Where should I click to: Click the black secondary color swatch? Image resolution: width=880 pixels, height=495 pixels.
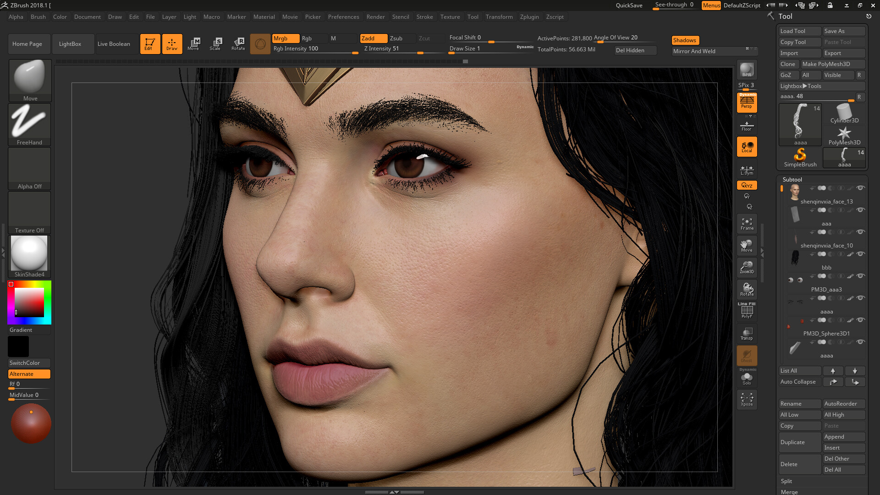pyautogui.click(x=18, y=346)
